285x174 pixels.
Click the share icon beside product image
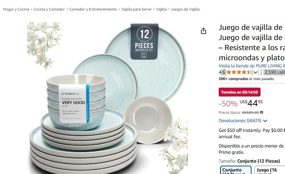(204, 31)
